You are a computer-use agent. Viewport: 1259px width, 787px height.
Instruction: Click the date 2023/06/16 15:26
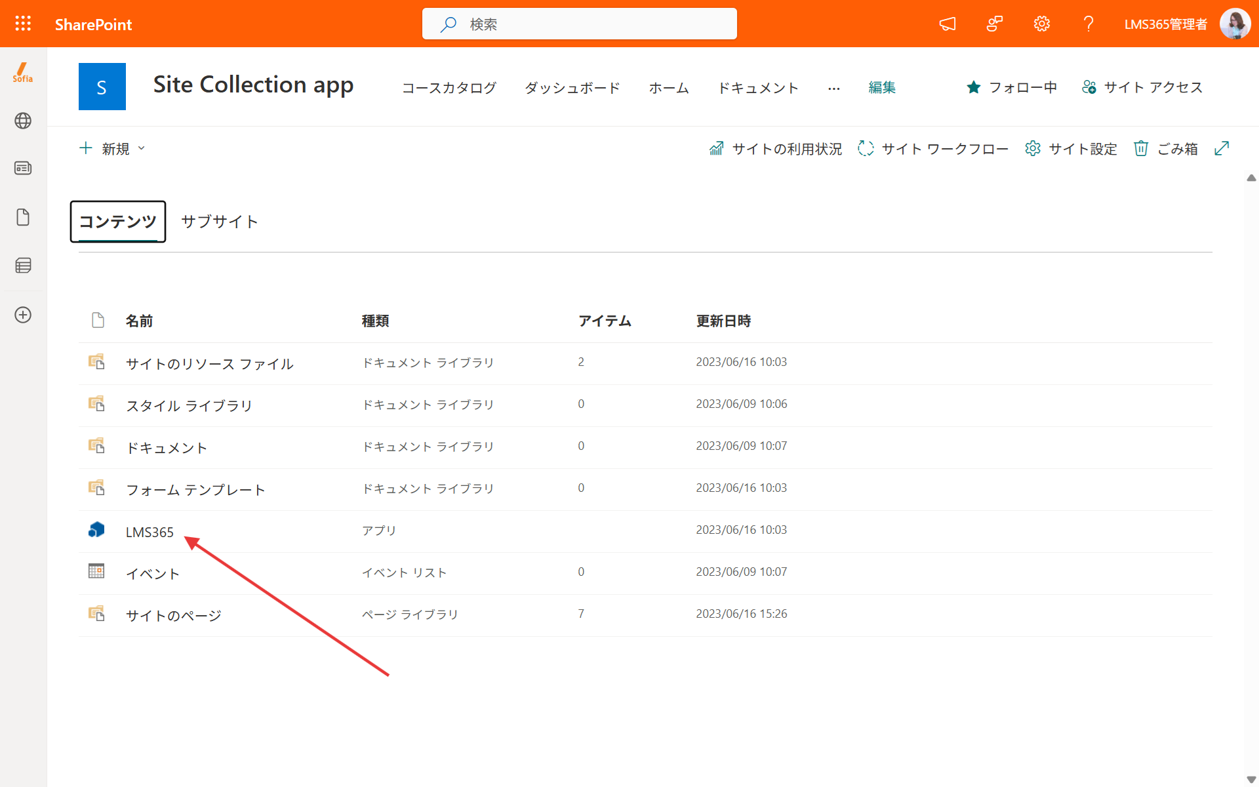(742, 614)
